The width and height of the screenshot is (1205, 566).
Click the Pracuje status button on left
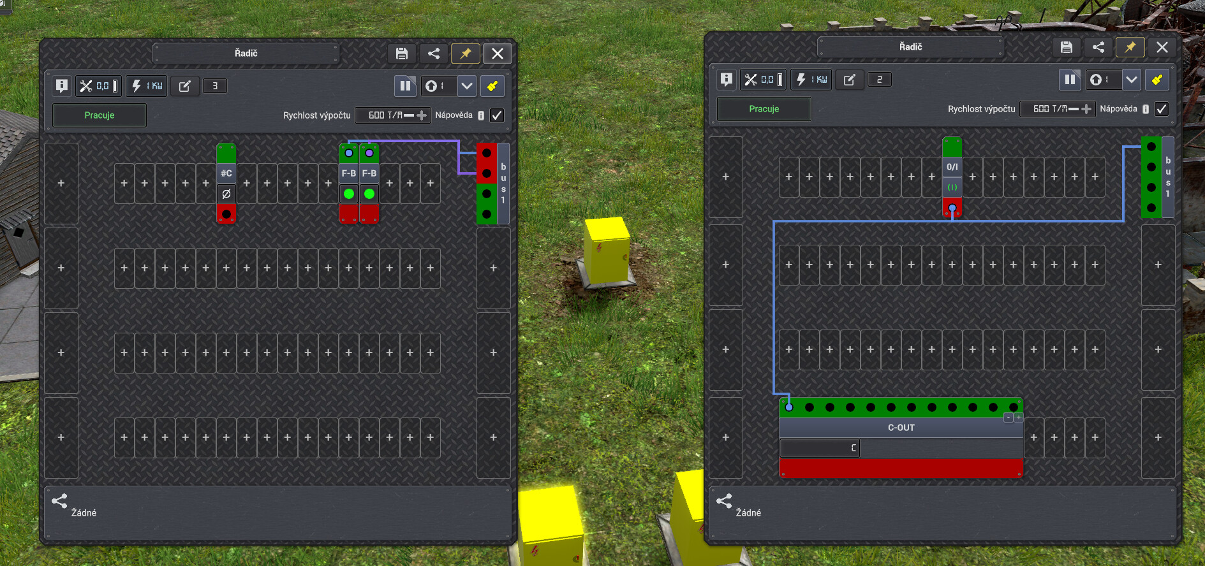tap(100, 115)
